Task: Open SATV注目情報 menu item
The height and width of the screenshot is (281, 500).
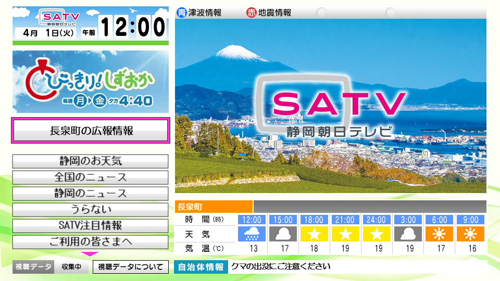Action: [x=90, y=225]
